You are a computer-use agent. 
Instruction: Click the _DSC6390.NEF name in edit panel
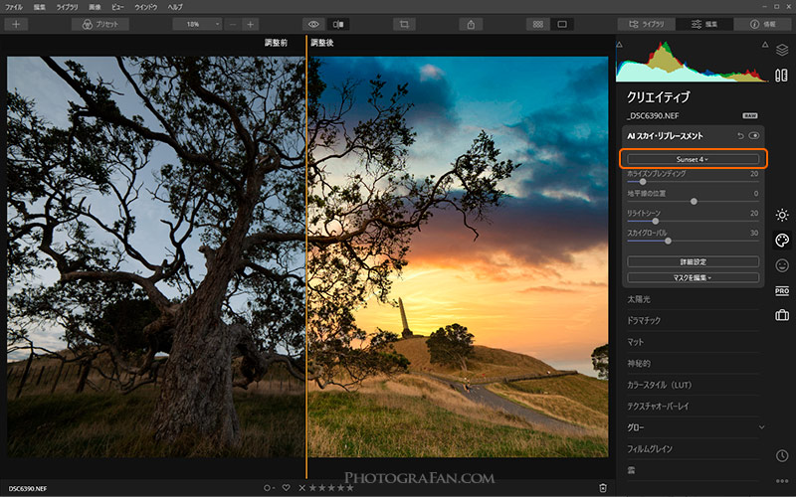pos(653,115)
